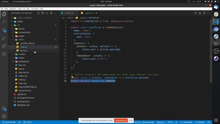The width and height of the screenshot is (220, 124).
Task: Change the UTF-8 encoding setting
Action: coord(170,122)
